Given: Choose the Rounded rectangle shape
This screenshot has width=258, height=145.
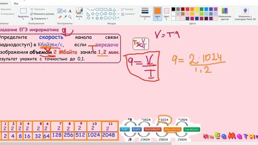Looking at the screenshot, I should [106, 10].
